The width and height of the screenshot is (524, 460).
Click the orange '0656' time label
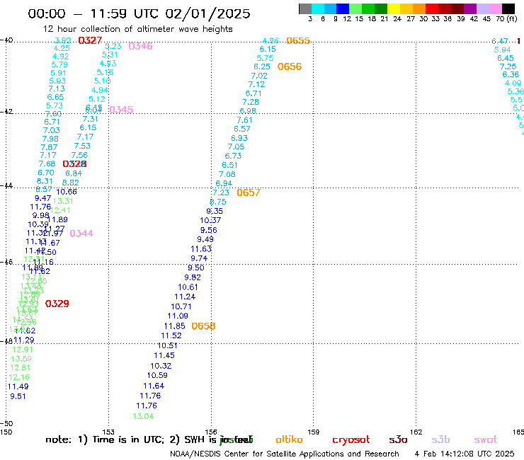point(290,67)
